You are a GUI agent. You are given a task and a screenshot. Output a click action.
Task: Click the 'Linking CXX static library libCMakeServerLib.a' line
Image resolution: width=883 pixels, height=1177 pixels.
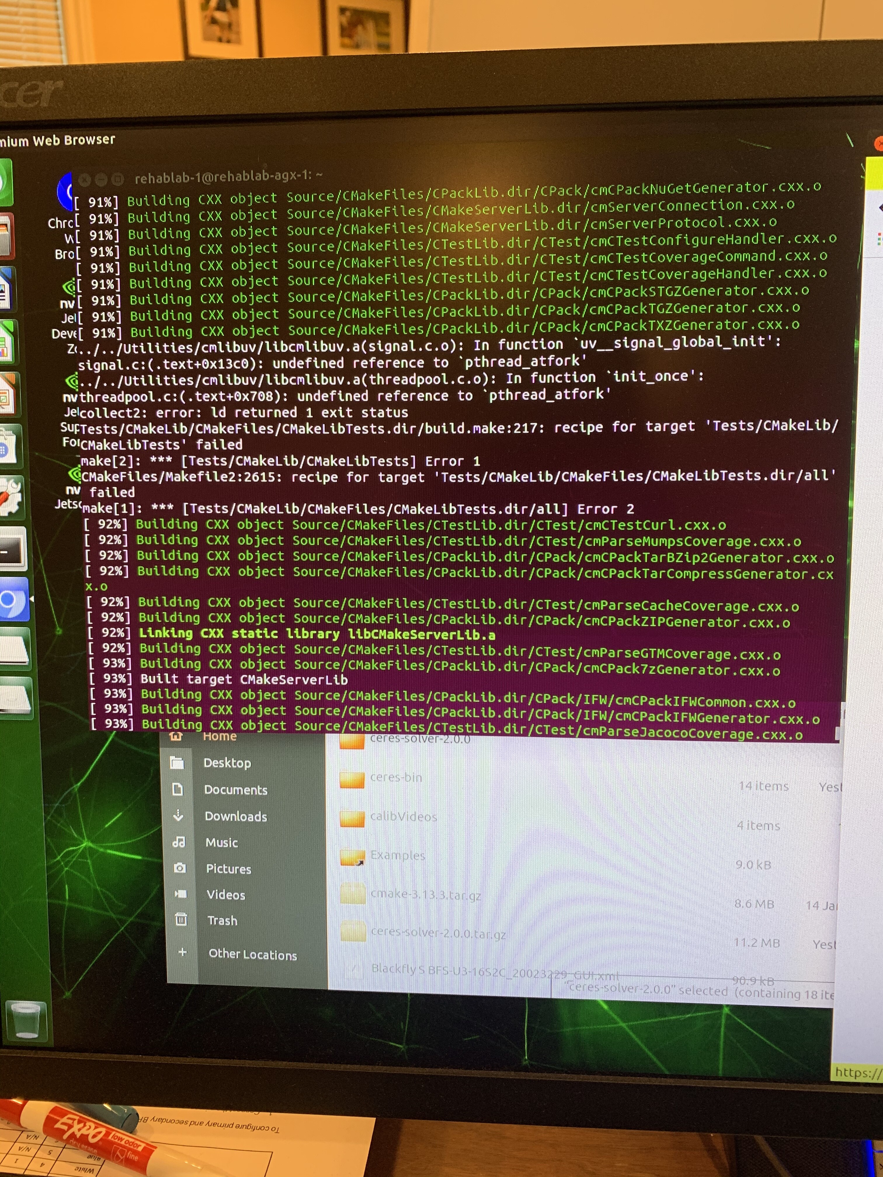point(317,634)
